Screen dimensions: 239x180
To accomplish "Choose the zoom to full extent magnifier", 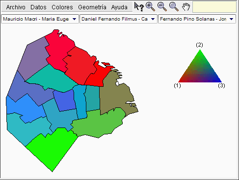I will [x=174, y=7].
